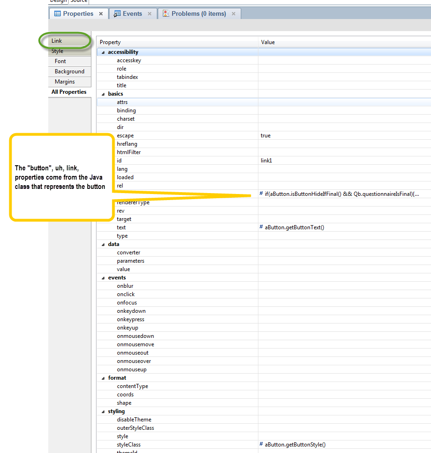Open the Problems (0 items) tab
This screenshot has width=431, height=453.
click(199, 13)
